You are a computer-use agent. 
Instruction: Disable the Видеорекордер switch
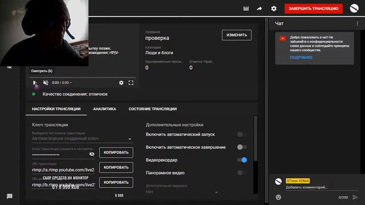coord(242,160)
